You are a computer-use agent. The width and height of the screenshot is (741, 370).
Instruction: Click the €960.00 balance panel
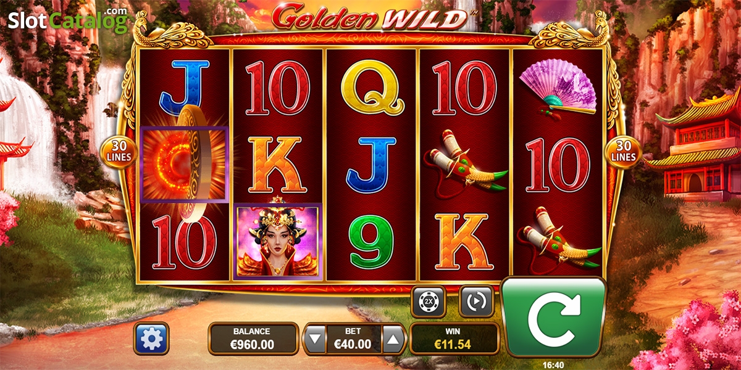(x=252, y=339)
